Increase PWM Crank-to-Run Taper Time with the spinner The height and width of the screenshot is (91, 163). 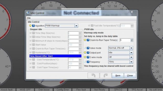pos(132,39)
